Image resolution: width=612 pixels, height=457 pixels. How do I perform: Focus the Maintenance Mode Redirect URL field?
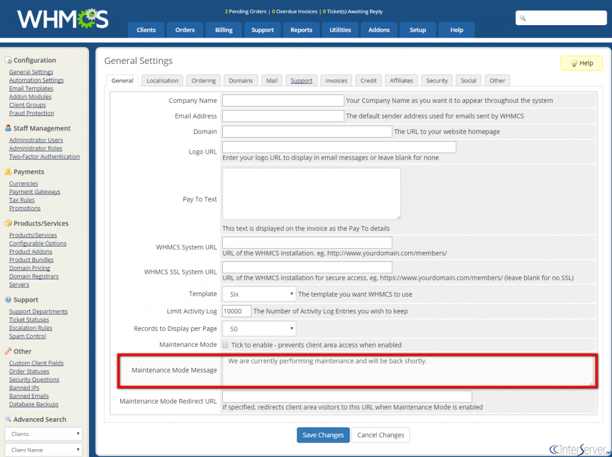pos(347,397)
